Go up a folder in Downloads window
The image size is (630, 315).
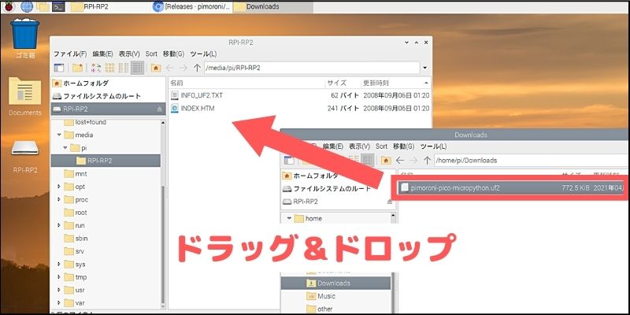click(427, 161)
